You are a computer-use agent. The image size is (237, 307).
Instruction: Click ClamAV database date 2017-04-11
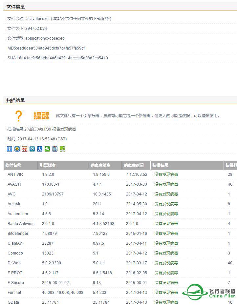[136, 243]
